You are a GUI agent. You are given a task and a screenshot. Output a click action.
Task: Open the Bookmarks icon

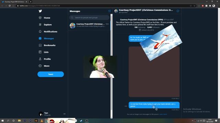click(40, 45)
